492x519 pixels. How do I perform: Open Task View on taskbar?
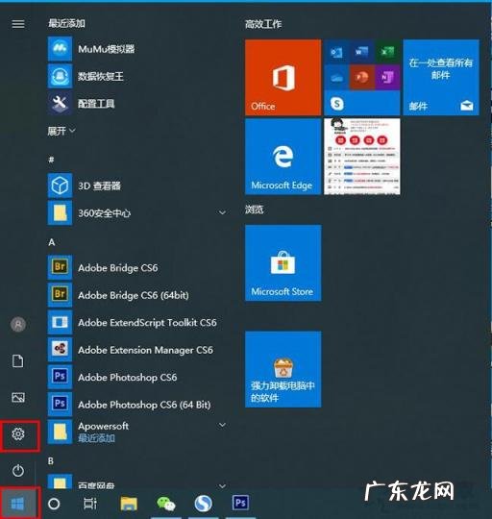pos(90,504)
